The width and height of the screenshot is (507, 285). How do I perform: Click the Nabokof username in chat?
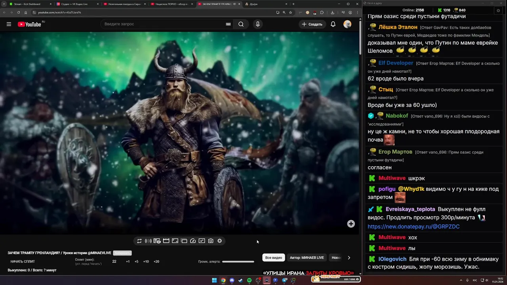[x=397, y=116]
